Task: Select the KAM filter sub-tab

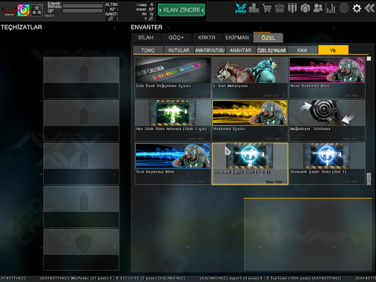Action: (303, 50)
